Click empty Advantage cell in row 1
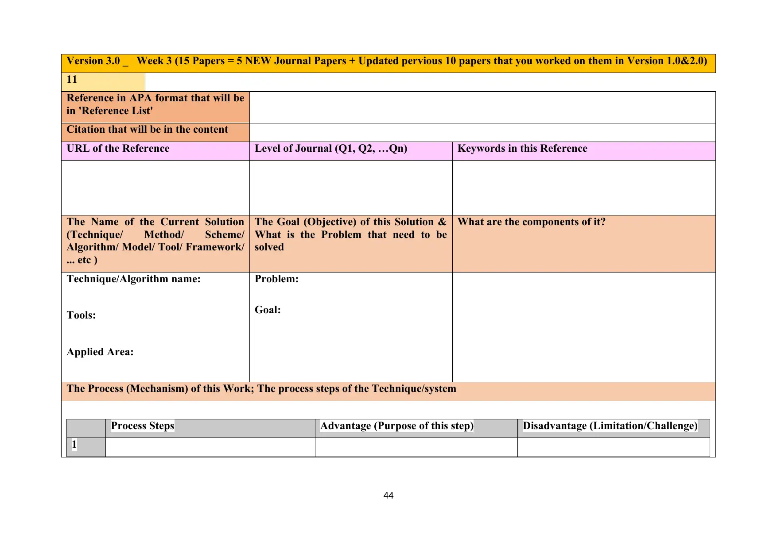The height and width of the screenshot is (549, 777). point(416,447)
